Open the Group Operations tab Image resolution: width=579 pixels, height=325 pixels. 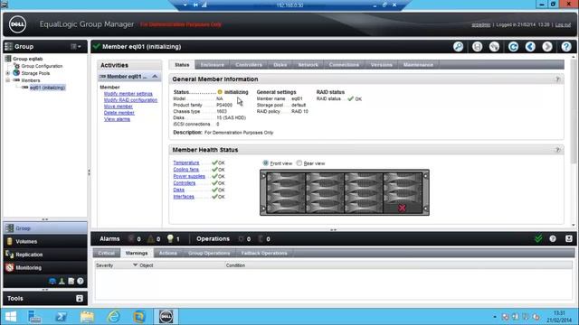click(209, 253)
